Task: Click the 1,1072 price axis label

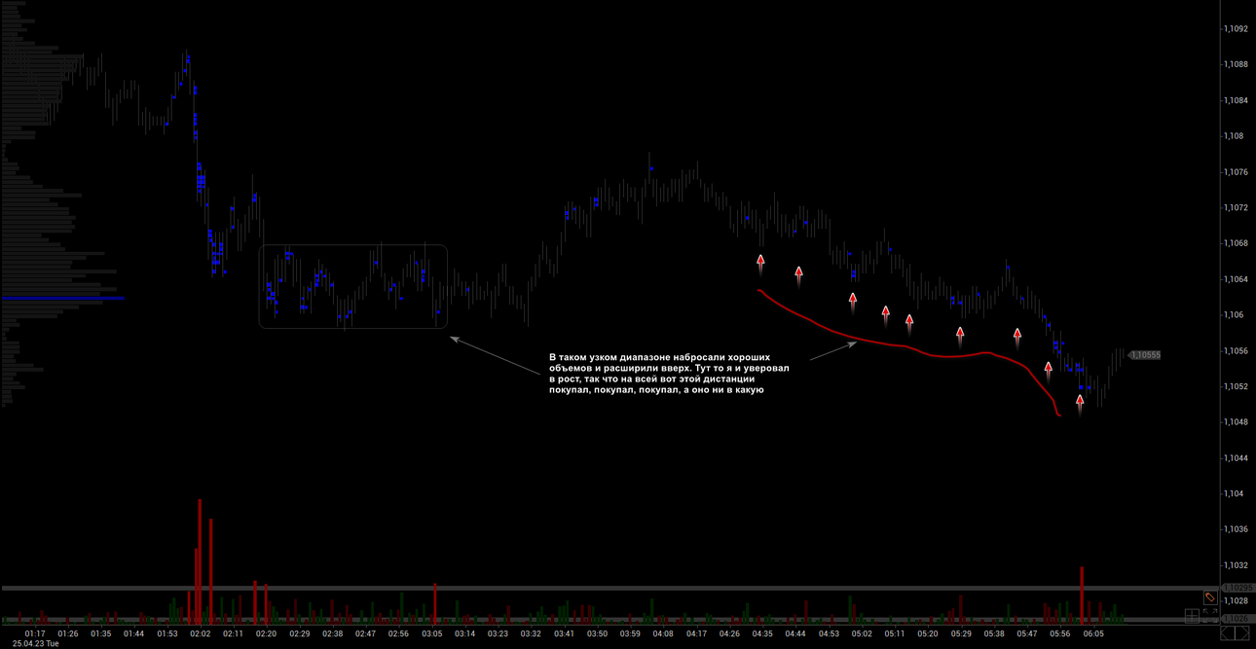Action: click(1235, 207)
